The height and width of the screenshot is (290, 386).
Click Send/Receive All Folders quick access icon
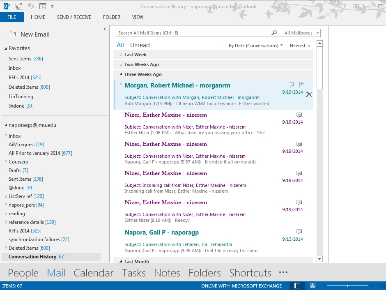click(x=19, y=6)
